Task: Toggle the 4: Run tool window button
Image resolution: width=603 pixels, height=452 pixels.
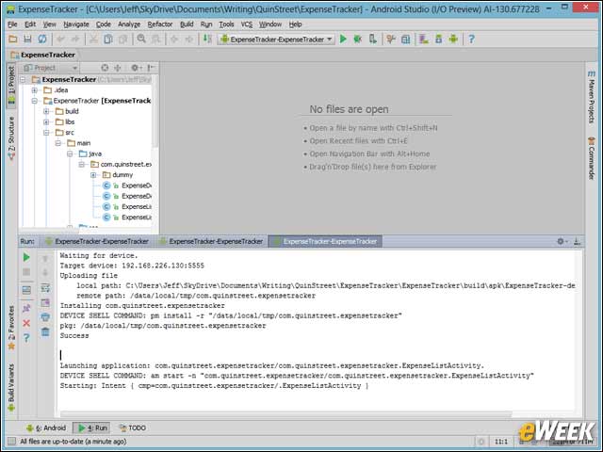Action: click(x=92, y=428)
